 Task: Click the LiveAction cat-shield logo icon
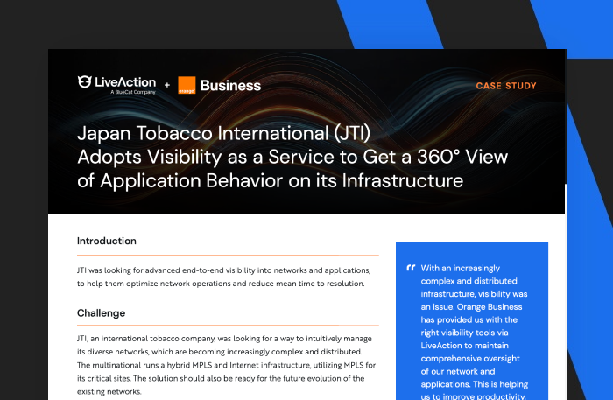[85, 82]
